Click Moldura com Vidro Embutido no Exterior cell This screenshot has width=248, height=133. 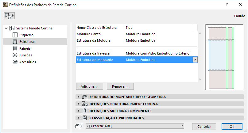pos(158,53)
